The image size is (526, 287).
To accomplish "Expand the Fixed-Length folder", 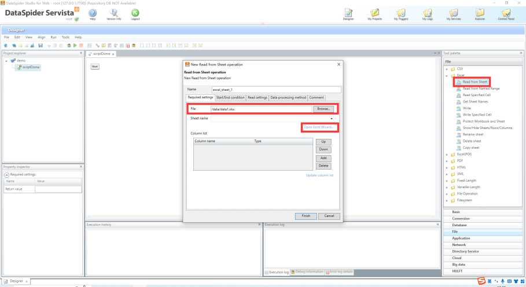I will point(447,181).
